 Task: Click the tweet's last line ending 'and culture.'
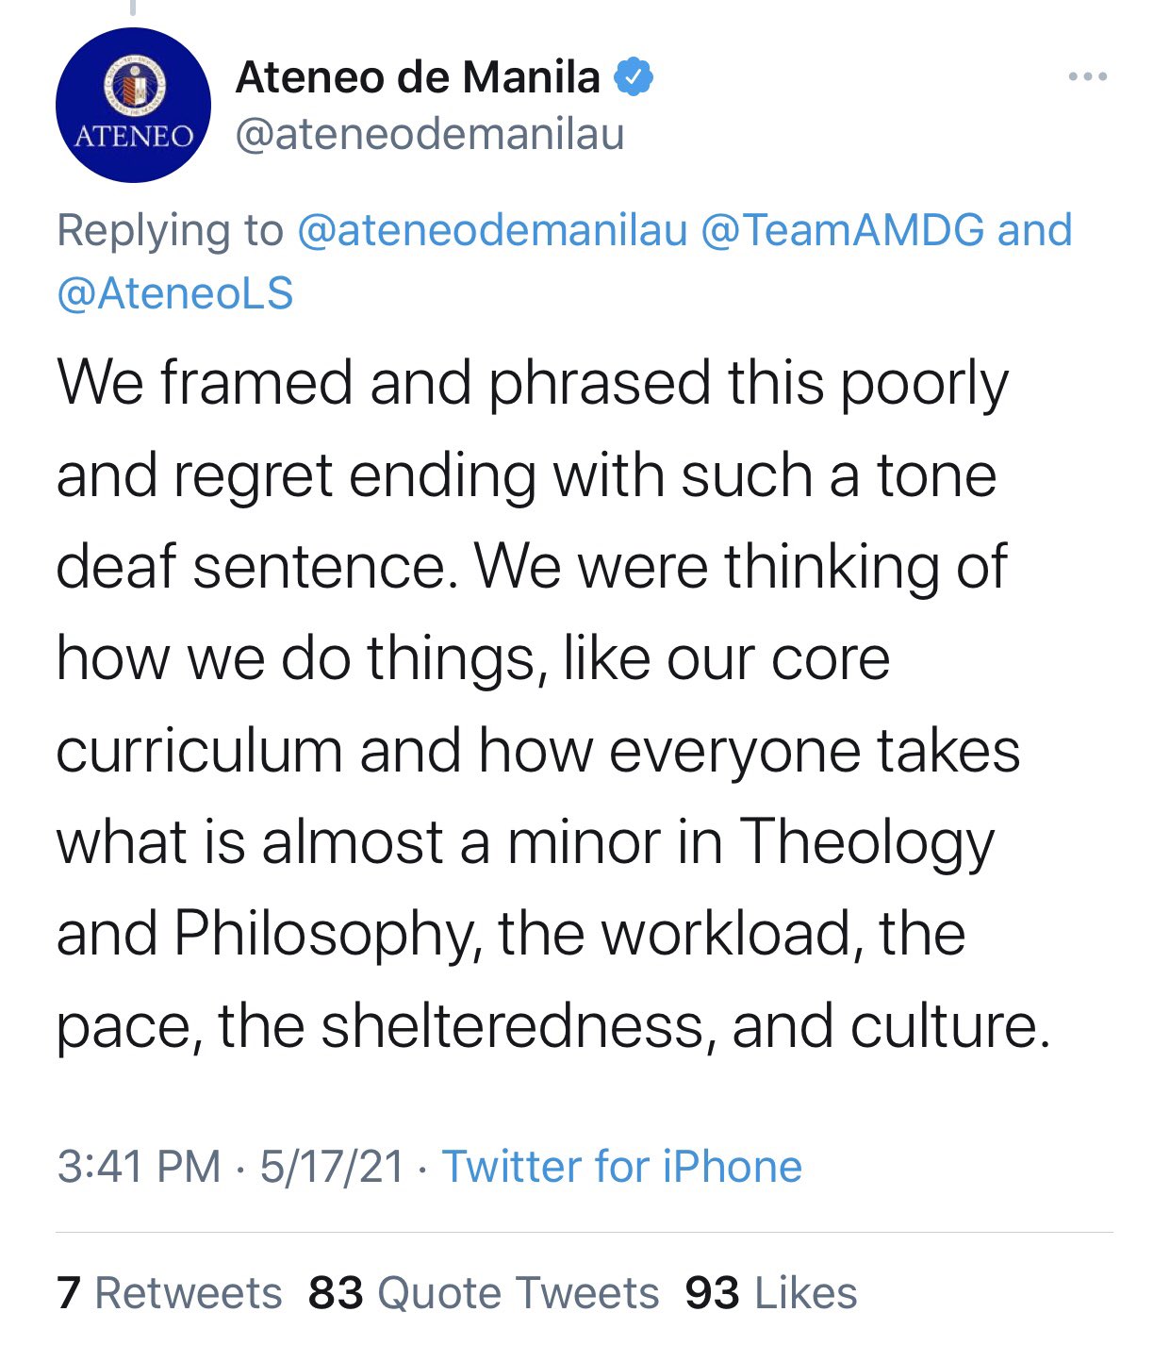point(552,1025)
